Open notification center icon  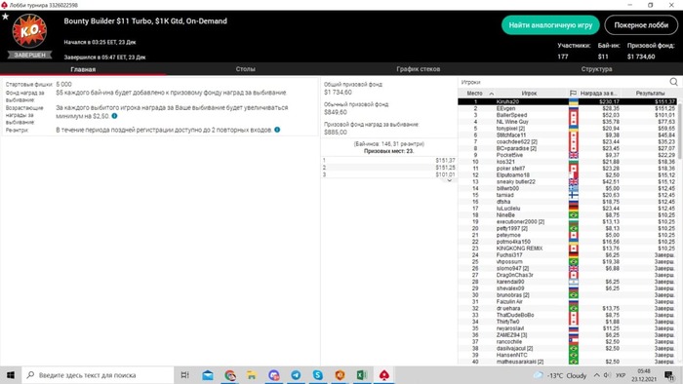(x=669, y=375)
